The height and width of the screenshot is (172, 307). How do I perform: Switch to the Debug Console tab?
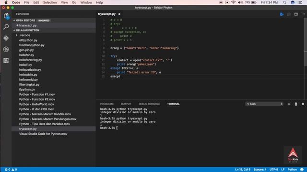pyautogui.click(x=149, y=104)
